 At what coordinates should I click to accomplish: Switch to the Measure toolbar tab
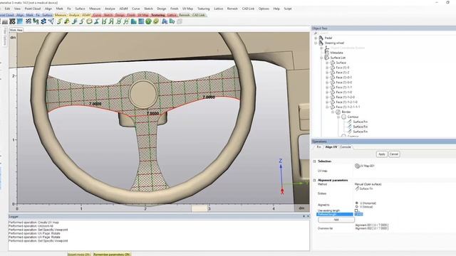point(61,15)
